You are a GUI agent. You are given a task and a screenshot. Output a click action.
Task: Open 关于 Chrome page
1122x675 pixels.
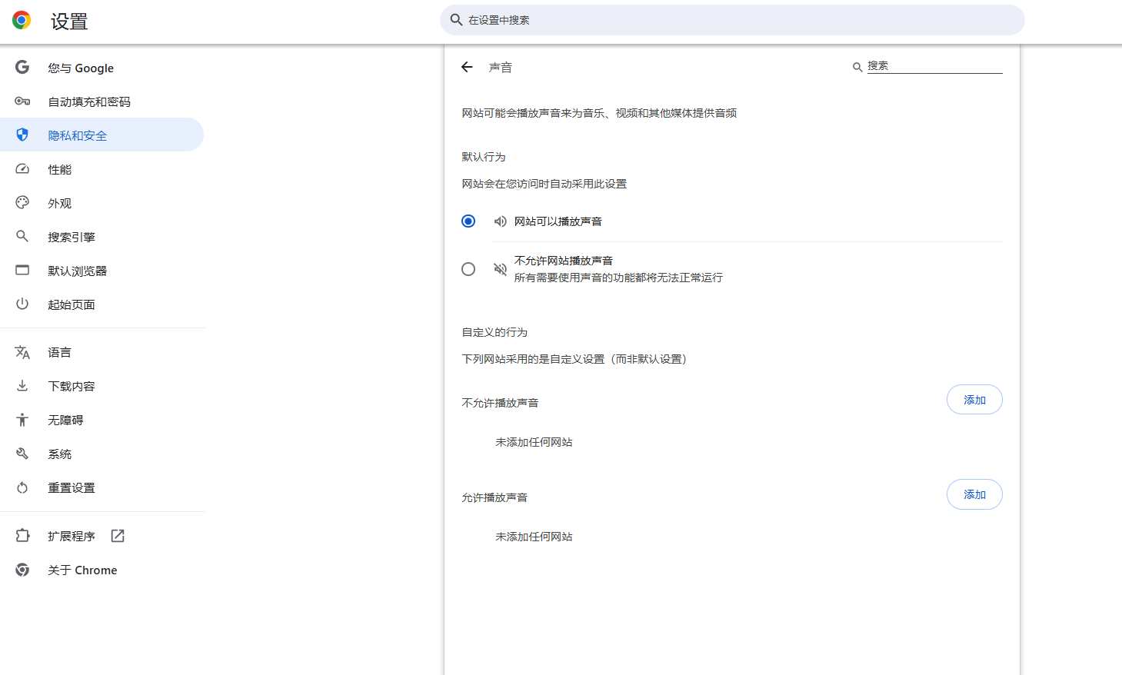[x=82, y=570]
